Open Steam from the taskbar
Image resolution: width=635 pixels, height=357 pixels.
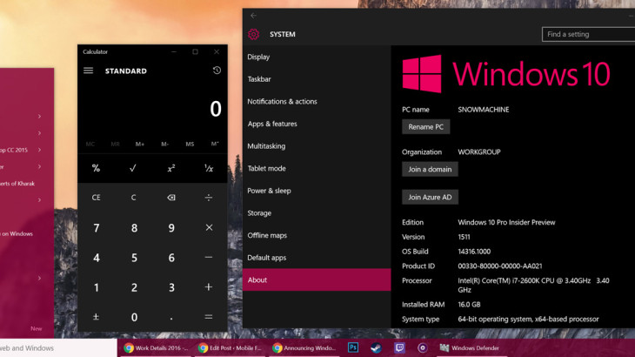[x=376, y=347]
